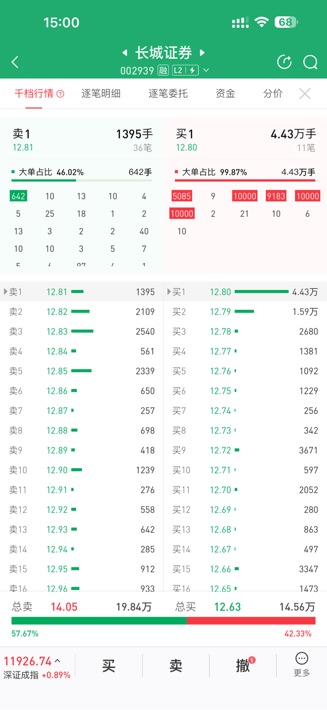Tap the back arrow icon
327x710 pixels.
[15, 62]
